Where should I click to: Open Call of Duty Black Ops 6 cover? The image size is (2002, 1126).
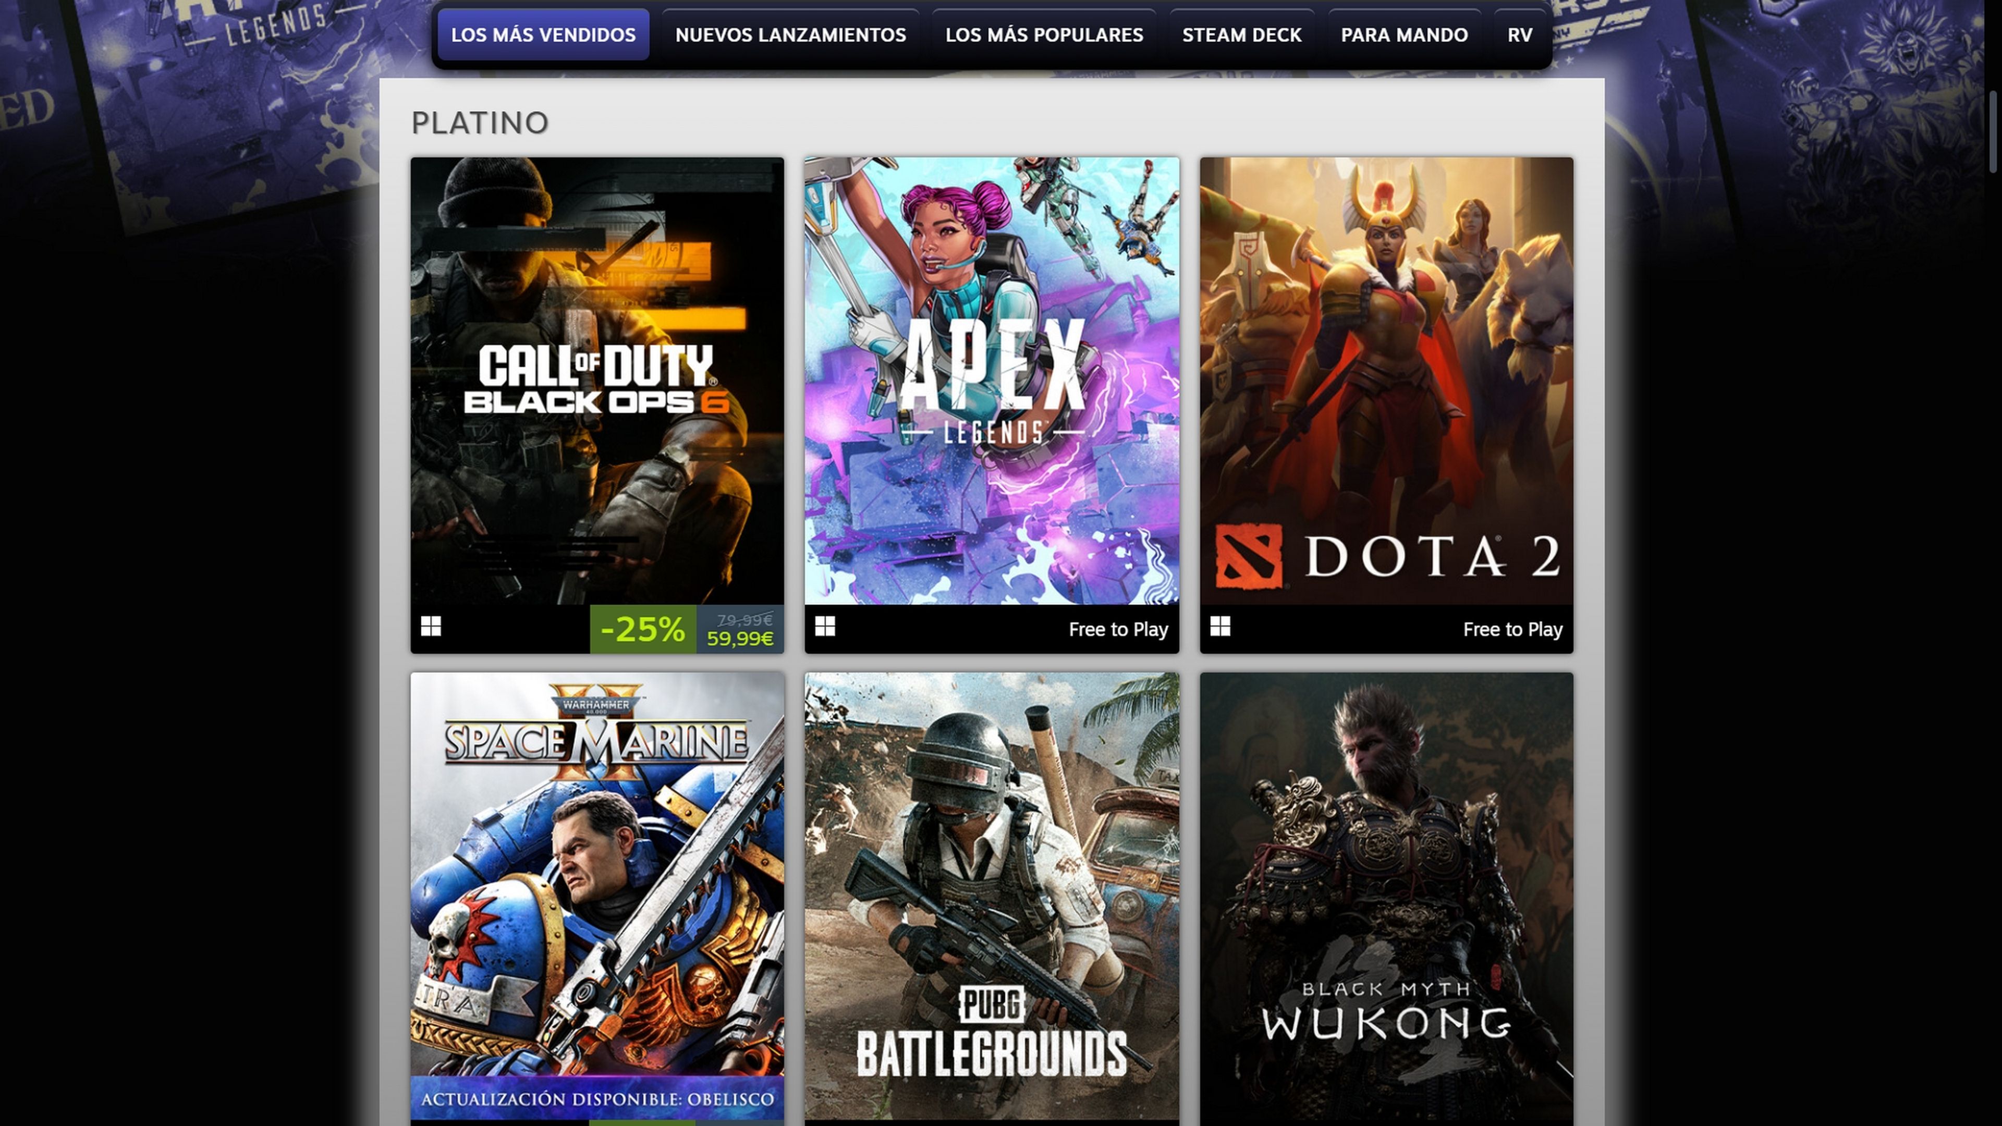[x=597, y=381]
